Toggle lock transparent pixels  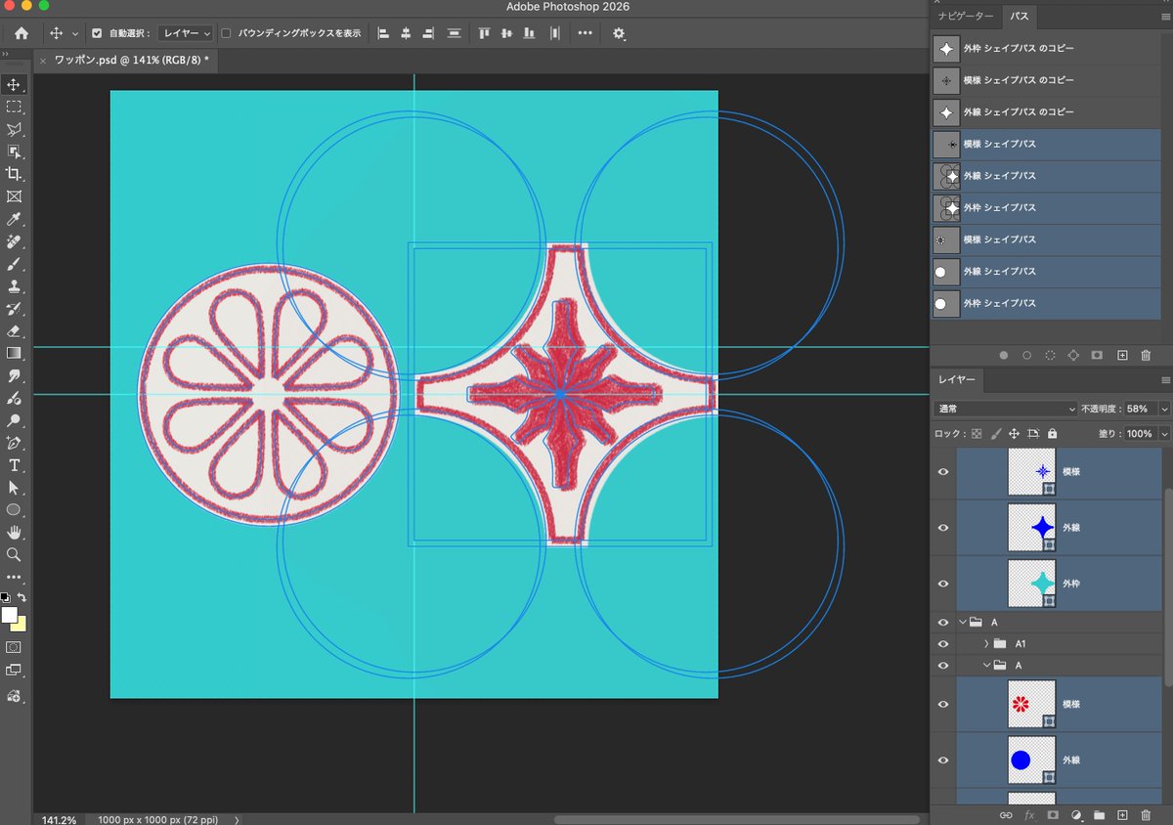[977, 433]
